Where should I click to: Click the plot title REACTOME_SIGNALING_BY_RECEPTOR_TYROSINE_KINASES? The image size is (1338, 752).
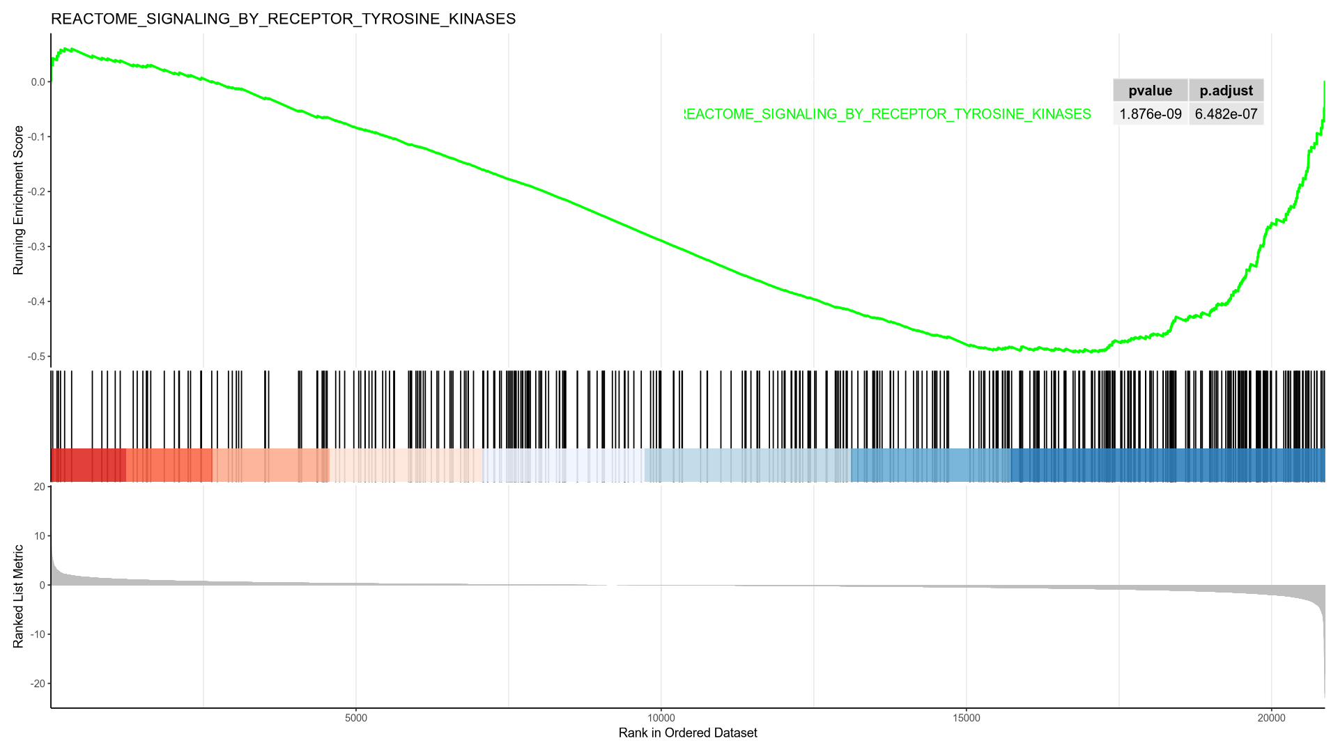(283, 19)
